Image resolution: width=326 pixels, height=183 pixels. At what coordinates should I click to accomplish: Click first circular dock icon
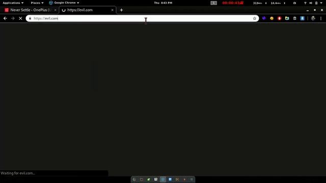134,179
